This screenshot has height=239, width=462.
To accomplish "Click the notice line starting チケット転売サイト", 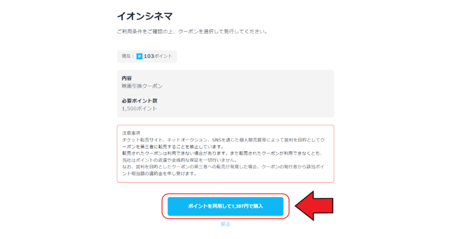I will tap(223, 140).
